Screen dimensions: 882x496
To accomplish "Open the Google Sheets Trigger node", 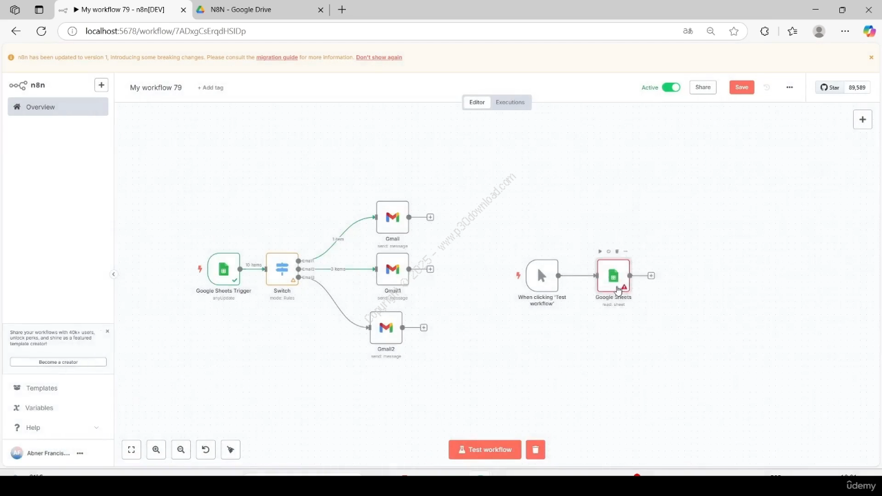I will (223, 269).
